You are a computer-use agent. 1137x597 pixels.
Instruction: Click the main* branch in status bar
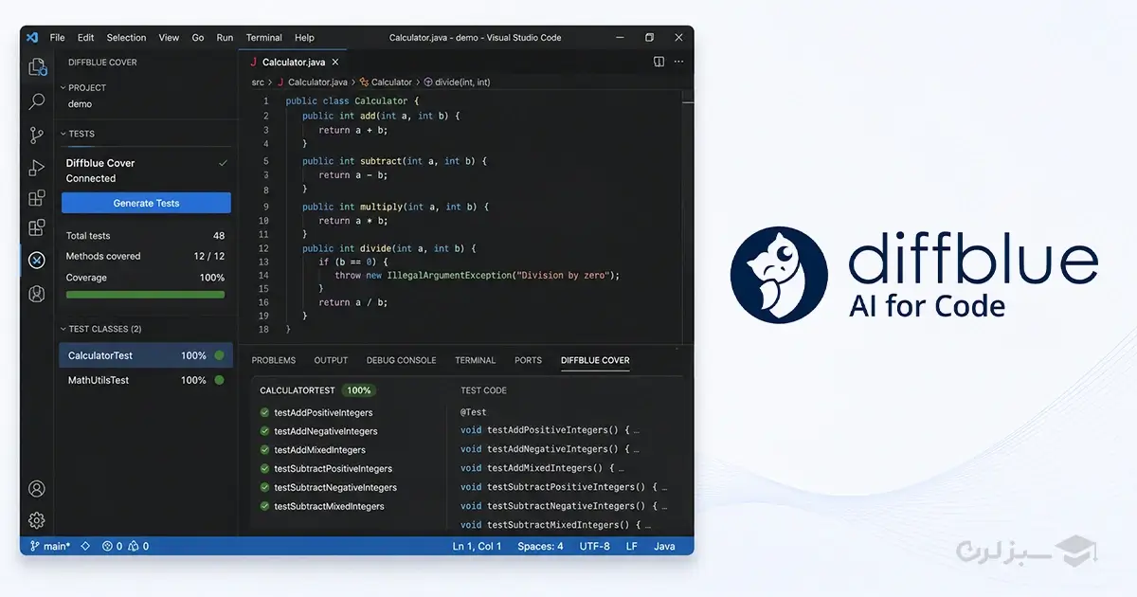click(x=50, y=547)
